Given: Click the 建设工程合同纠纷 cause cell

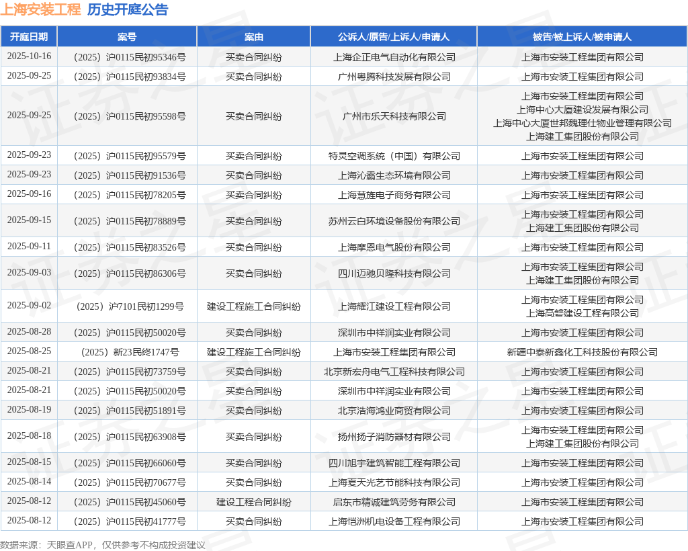Looking at the screenshot, I should [253, 502].
